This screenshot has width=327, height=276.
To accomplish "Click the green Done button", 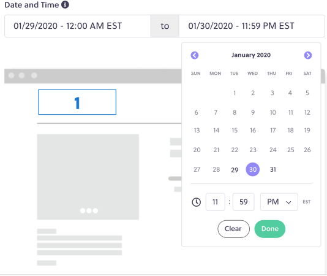I will point(270,229).
